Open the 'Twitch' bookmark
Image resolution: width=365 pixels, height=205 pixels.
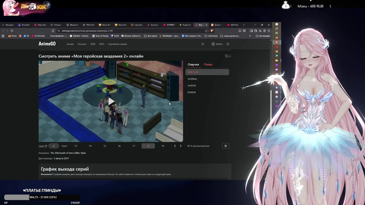point(115,36)
